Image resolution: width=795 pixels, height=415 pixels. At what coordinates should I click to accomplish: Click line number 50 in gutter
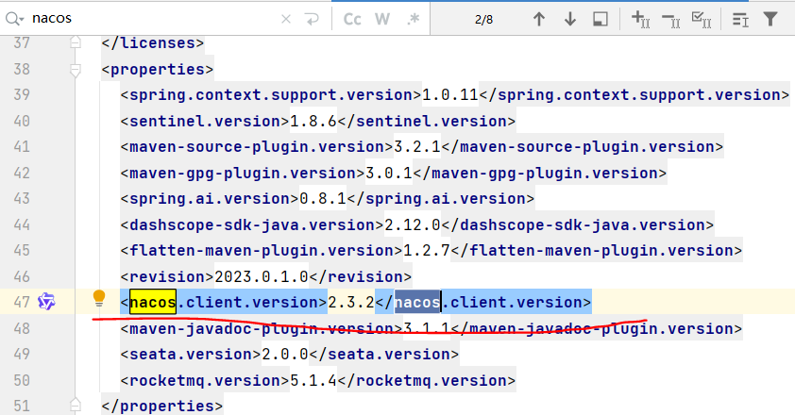point(22,380)
